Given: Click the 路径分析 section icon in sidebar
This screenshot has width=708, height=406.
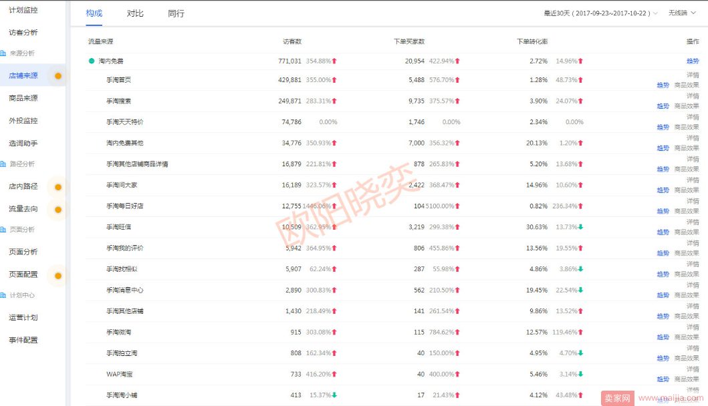Looking at the screenshot, I should pyautogui.click(x=3, y=164).
